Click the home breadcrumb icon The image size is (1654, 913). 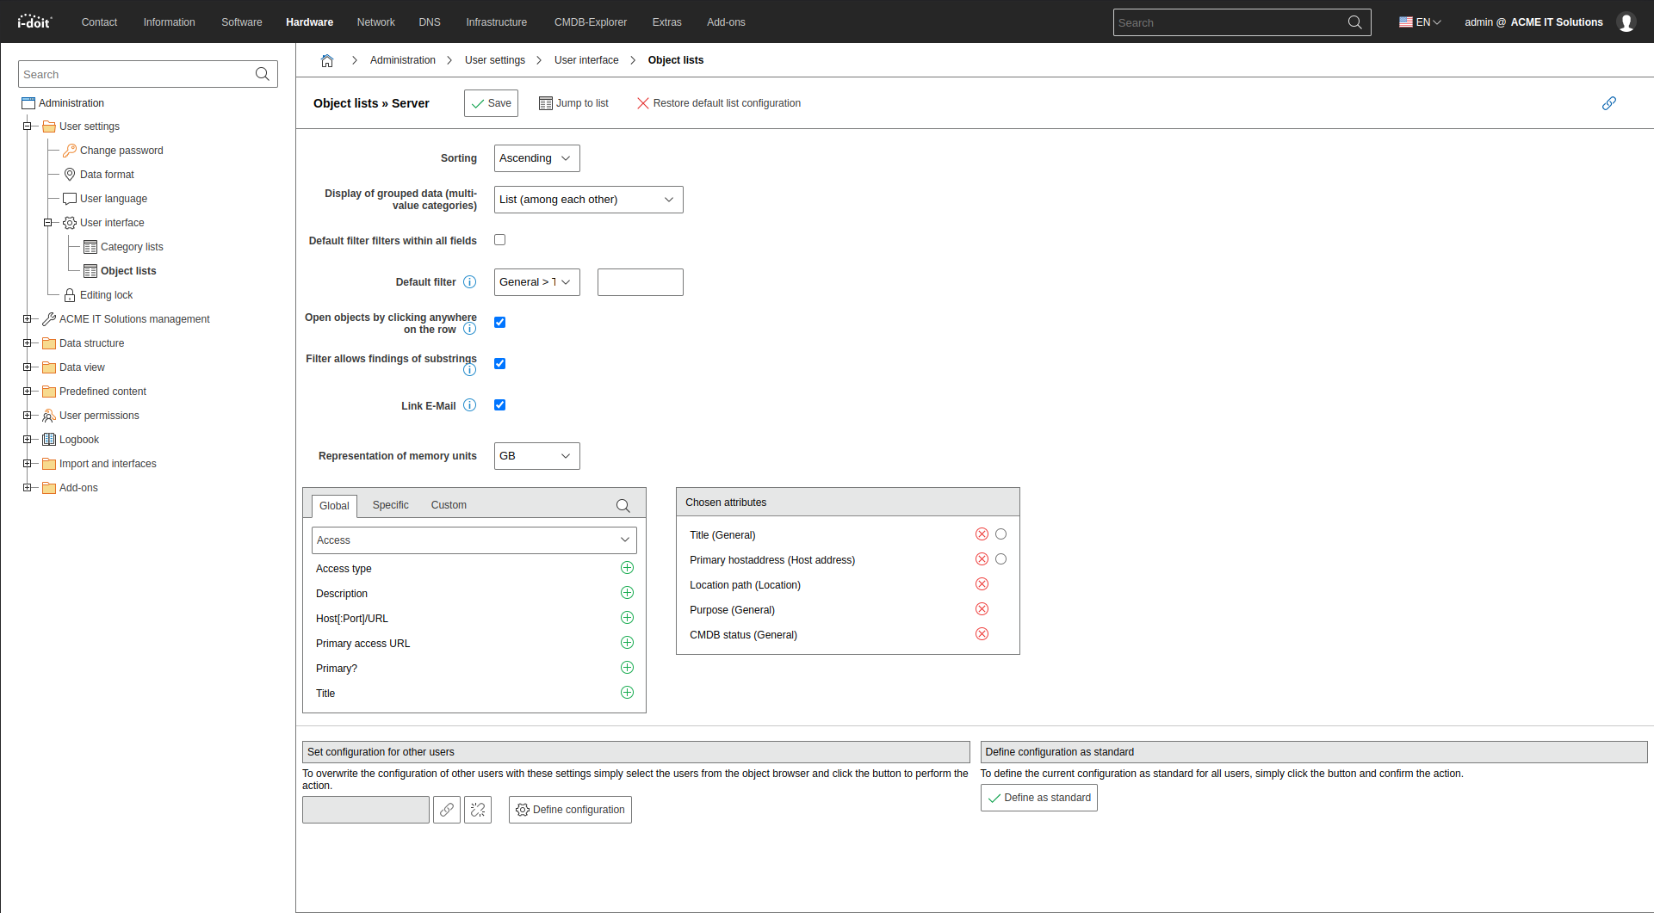[x=327, y=60]
